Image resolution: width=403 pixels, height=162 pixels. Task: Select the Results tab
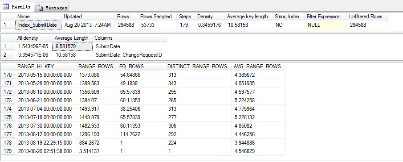tap(17, 7)
